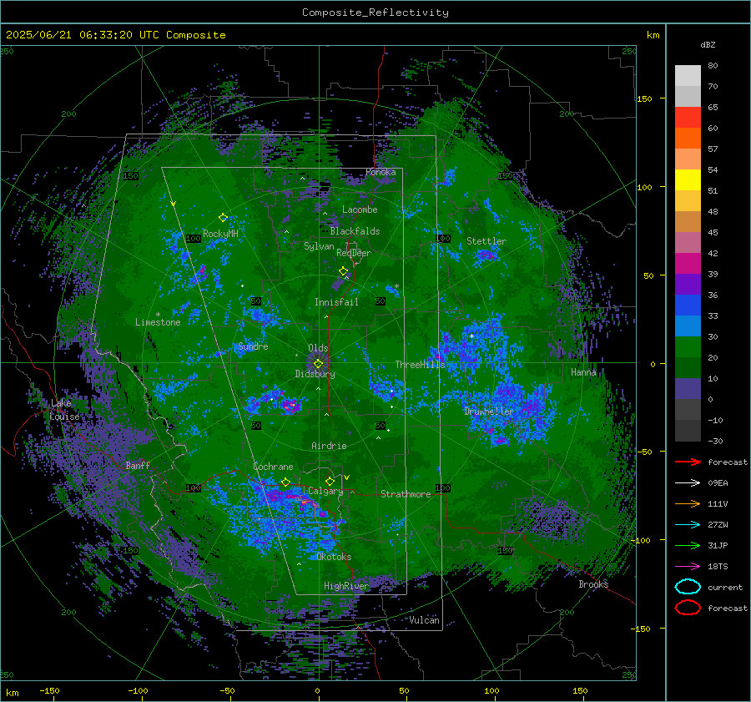Click yellow diamond marker below Cochrane
The width and height of the screenshot is (751, 702).
(x=285, y=482)
